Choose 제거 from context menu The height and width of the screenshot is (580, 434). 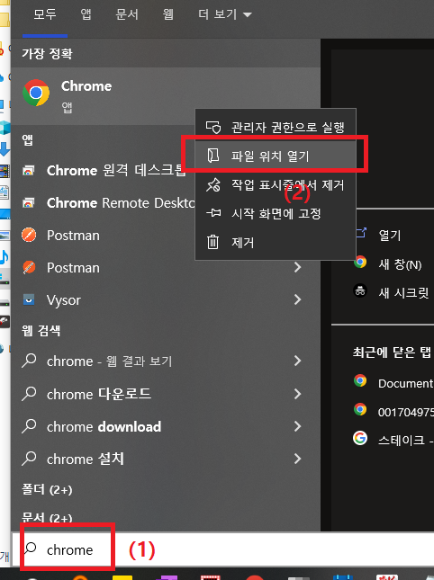click(x=276, y=242)
